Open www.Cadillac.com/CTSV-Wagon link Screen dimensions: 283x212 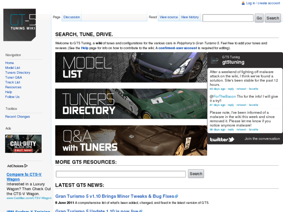(29, 198)
